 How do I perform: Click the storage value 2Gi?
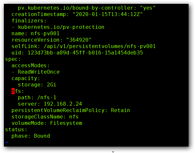pyautogui.click(x=51, y=85)
